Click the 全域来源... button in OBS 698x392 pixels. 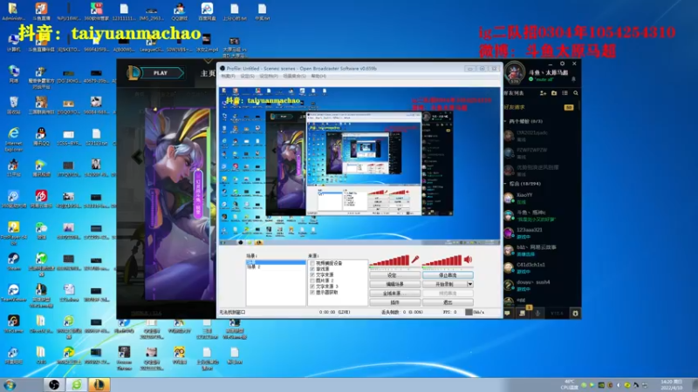pyautogui.click(x=394, y=294)
